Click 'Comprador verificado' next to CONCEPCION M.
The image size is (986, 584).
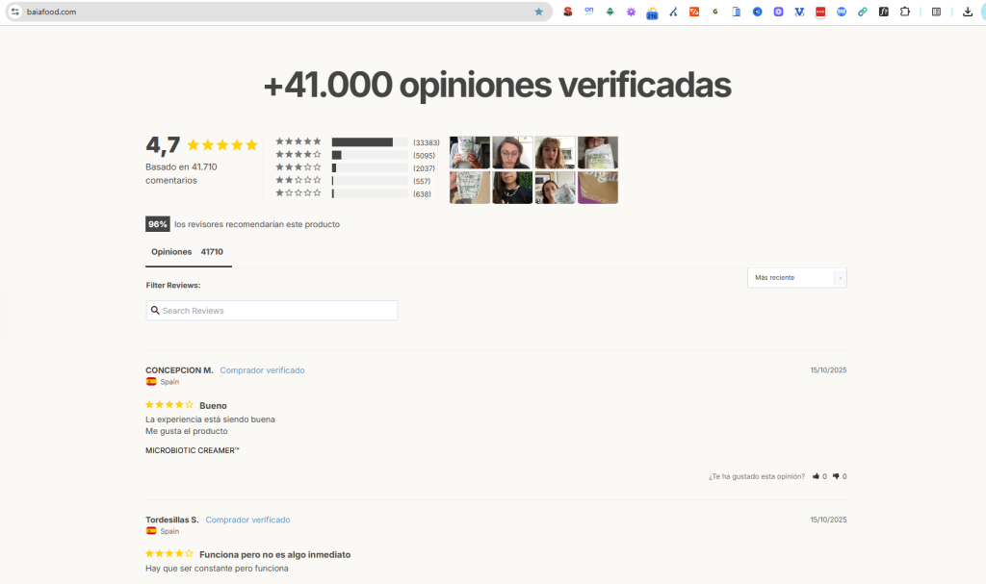tap(262, 370)
